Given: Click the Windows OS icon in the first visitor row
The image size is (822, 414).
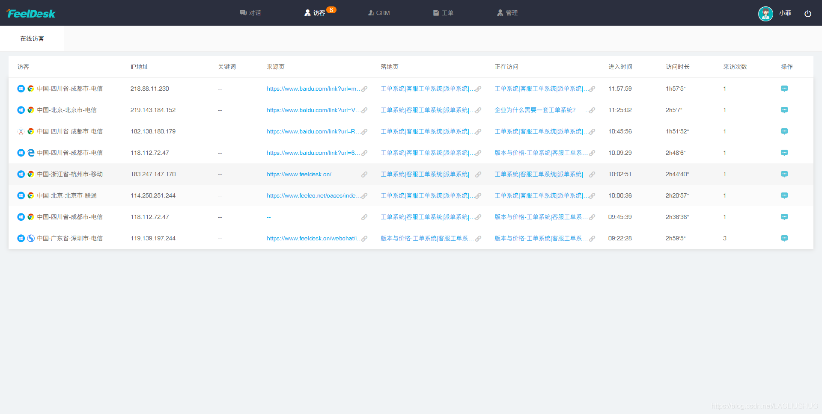Looking at the screenshot, I should (21, 89).
